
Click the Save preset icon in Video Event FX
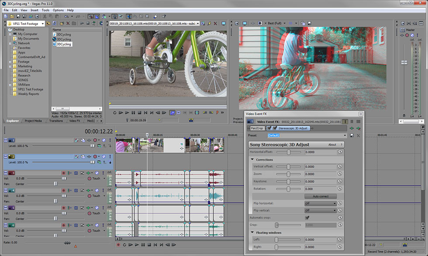[352, 135]
